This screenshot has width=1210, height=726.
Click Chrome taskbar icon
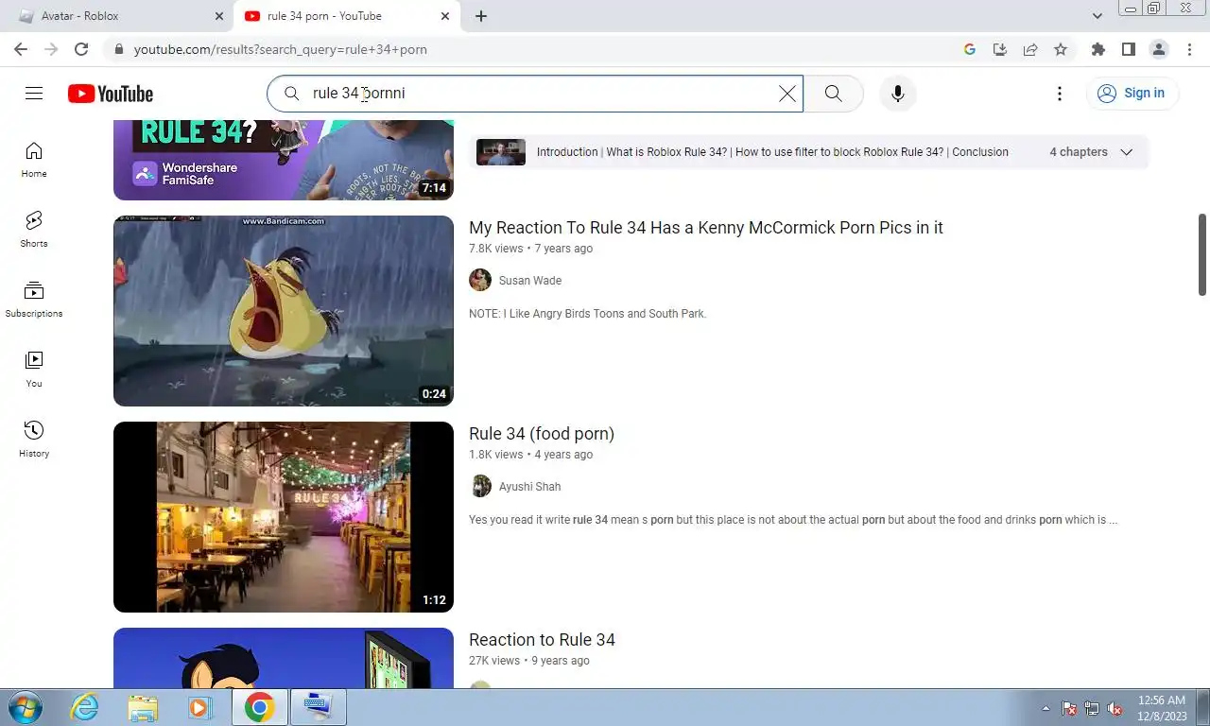click(x=259, y=707)
